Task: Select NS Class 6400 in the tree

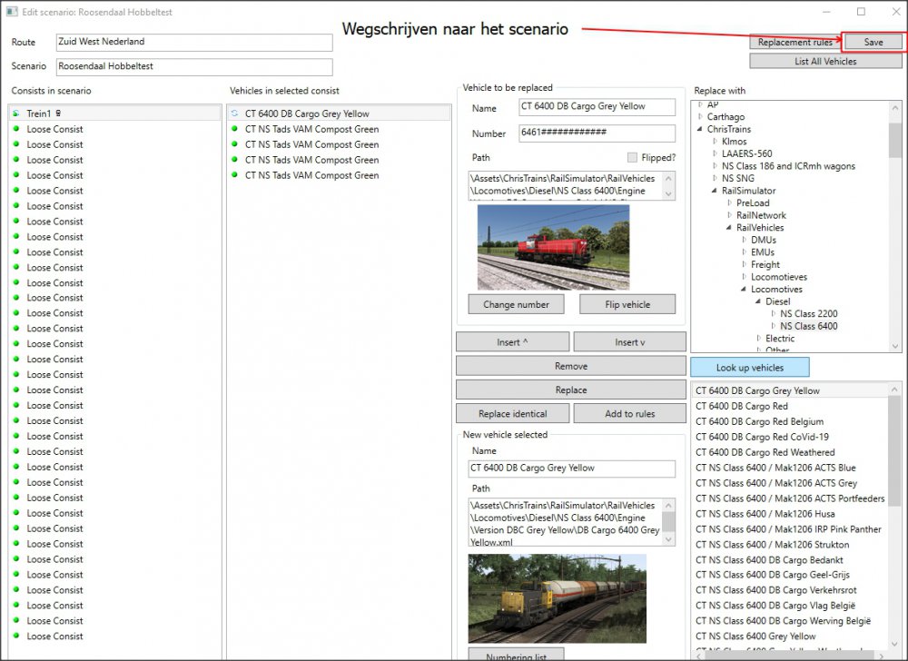Action: (808, 326)
